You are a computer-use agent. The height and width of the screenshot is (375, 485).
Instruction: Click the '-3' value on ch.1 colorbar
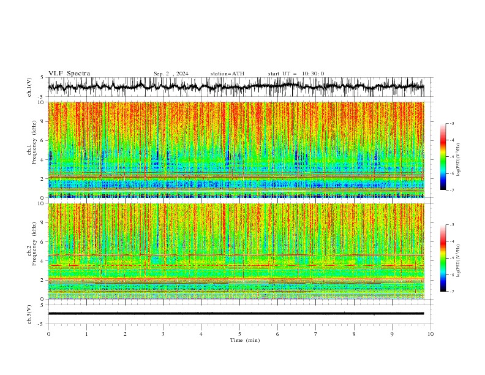click(451, 123)
